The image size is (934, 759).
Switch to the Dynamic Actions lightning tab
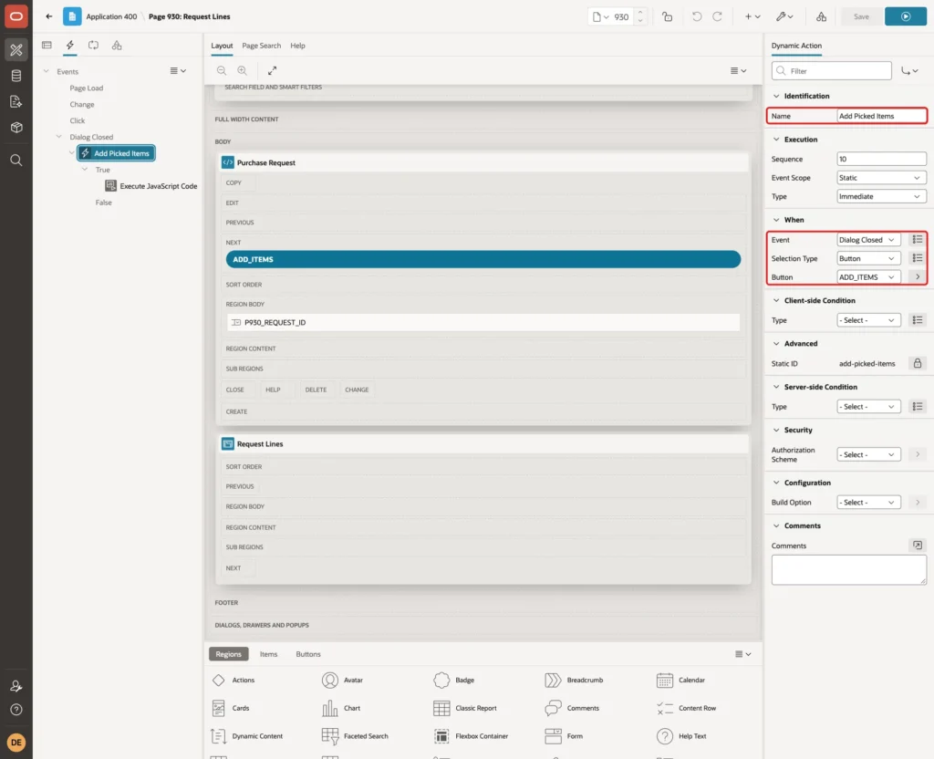pyautogui.click(x=69, y=46)
